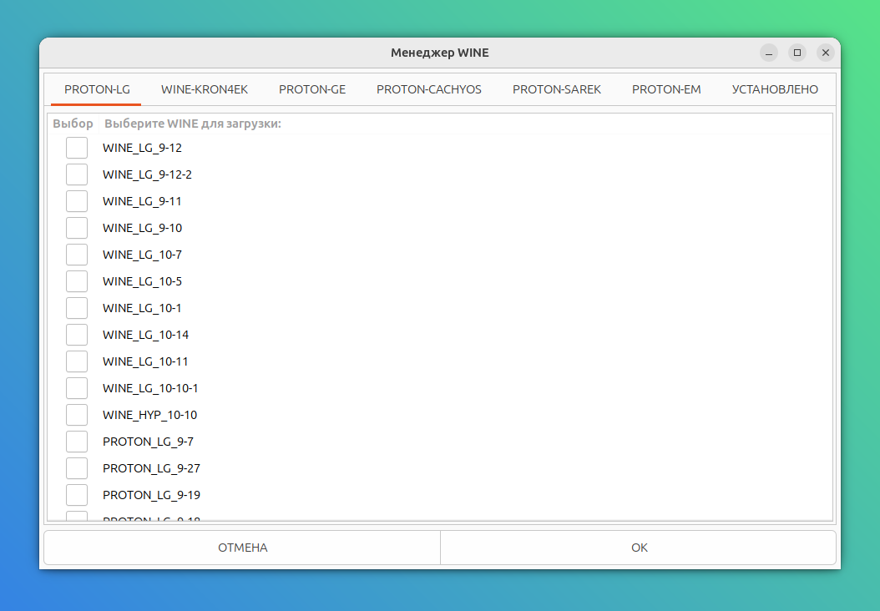
Task: Select the PROTON_LG_9-7 checkbox
Action: (77, 442)
